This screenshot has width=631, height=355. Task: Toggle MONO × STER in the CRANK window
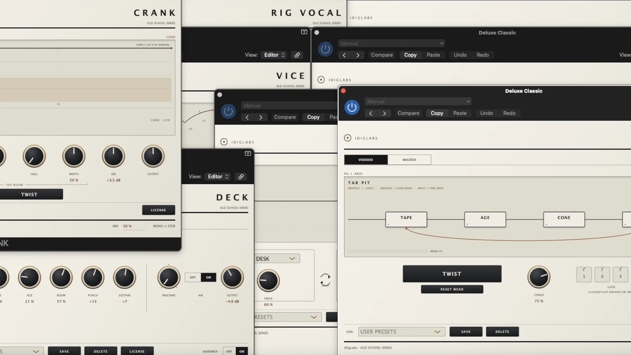pos(164,226)
